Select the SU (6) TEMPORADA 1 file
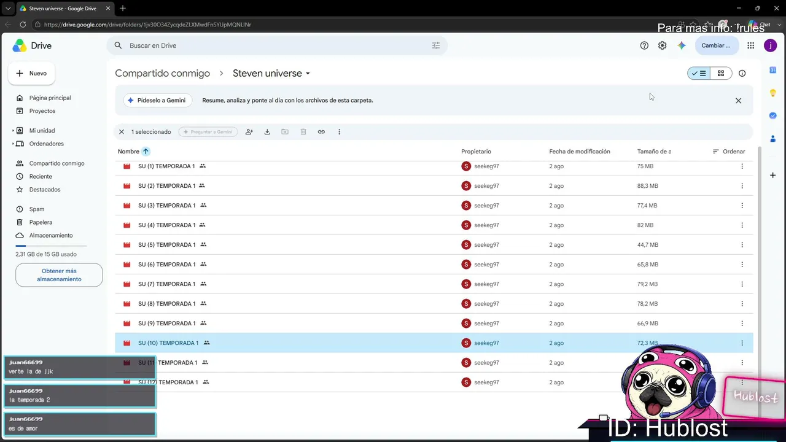786x442 pixels. (434, 265)
